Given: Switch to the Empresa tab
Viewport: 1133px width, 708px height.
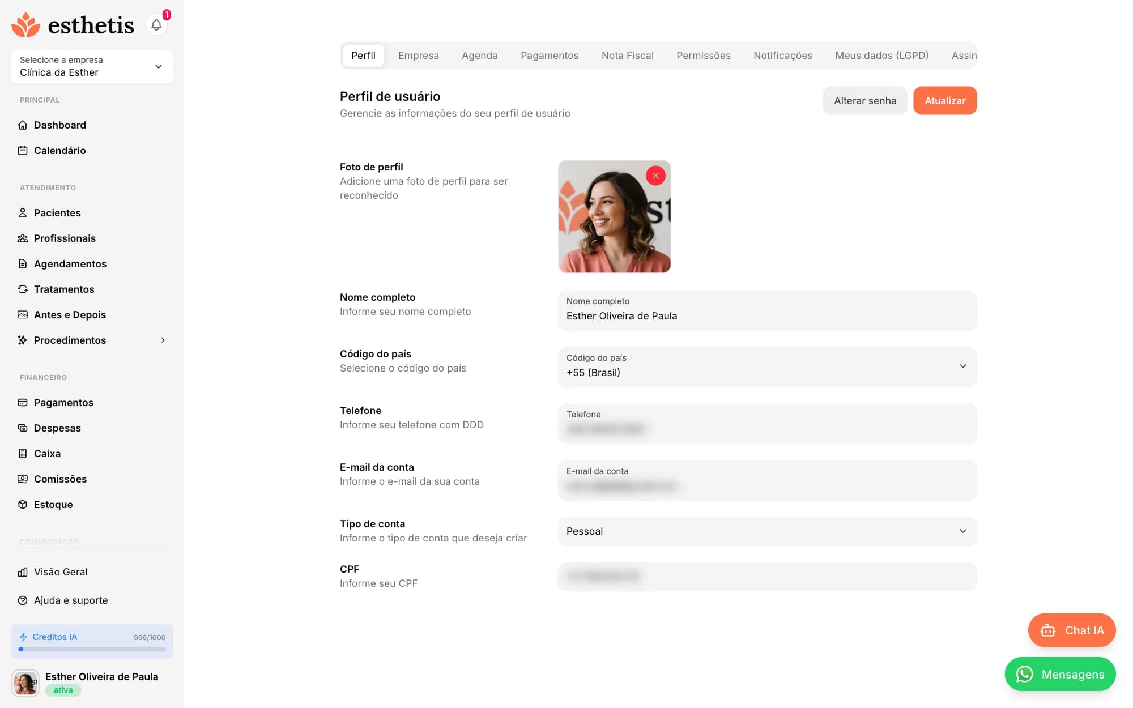Looking at the screenshot, I should [419, 56].
